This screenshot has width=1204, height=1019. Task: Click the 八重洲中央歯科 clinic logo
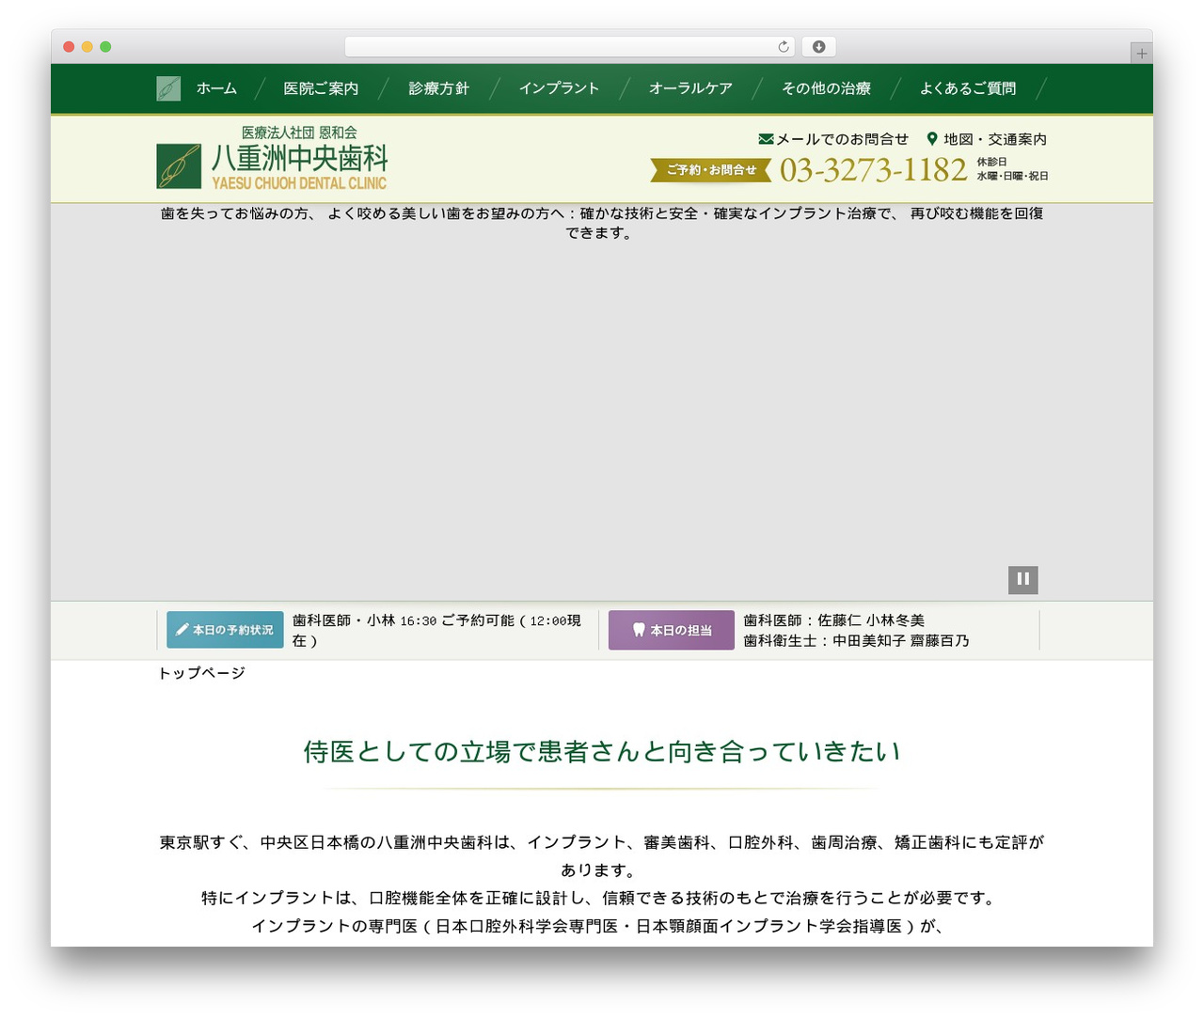click(272, 159)
